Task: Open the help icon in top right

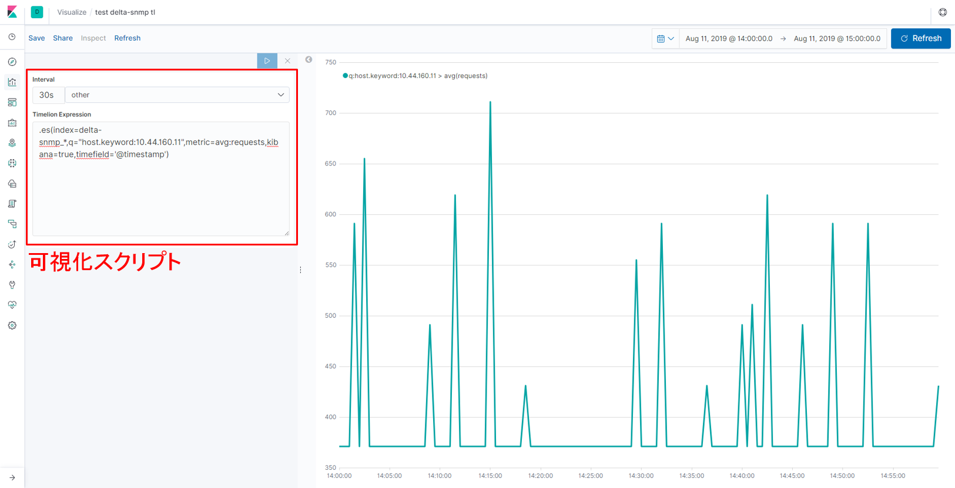Action: tap(943, 12)
